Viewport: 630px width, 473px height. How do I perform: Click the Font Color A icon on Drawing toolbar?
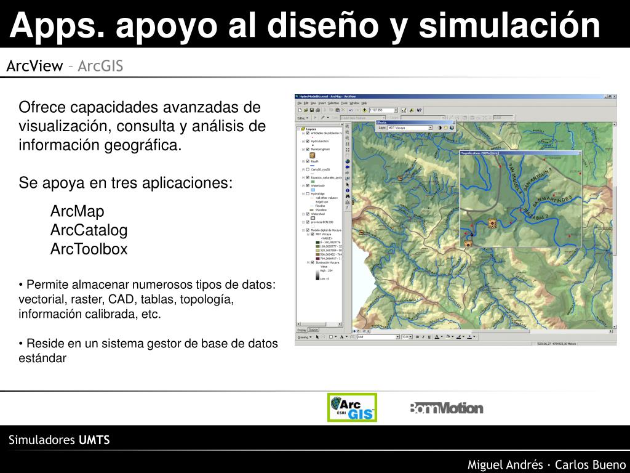(437, 337)
